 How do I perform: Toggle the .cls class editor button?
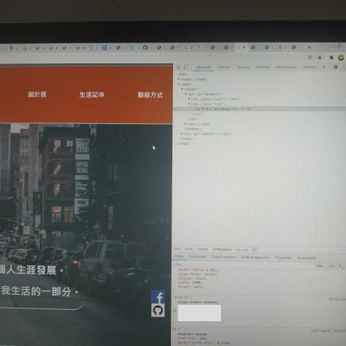click(331, 266)
